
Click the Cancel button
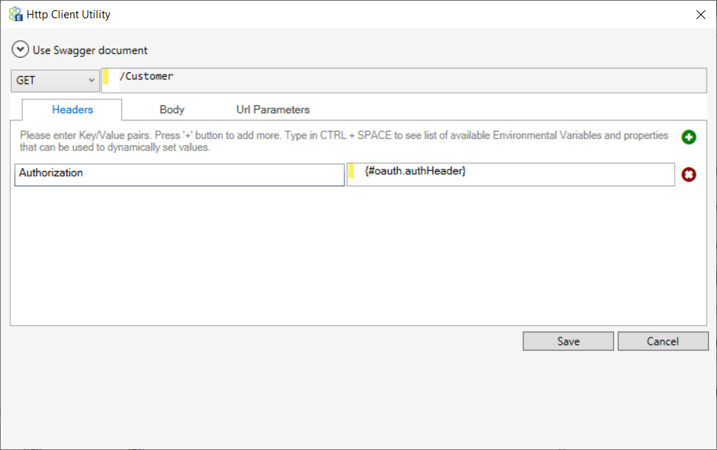(663, 341)
